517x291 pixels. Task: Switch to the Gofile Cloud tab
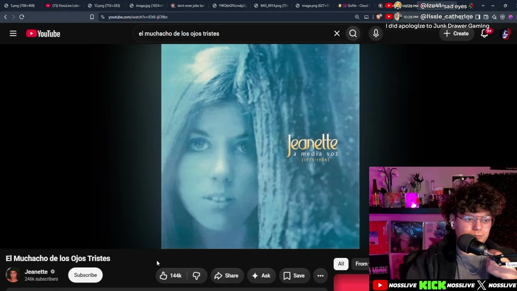point(355,6)
